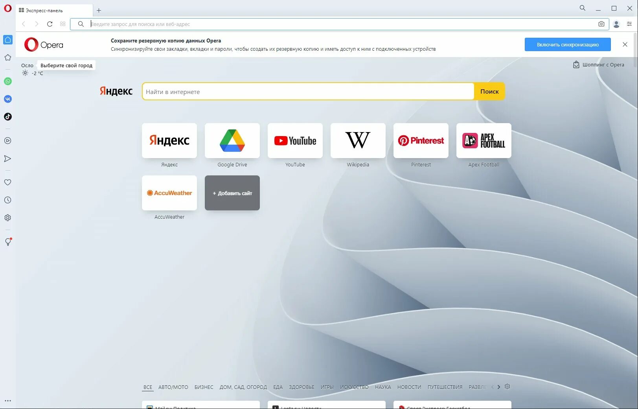
Task: Click the Осло weather city label
Action: (x=27, y=66)
